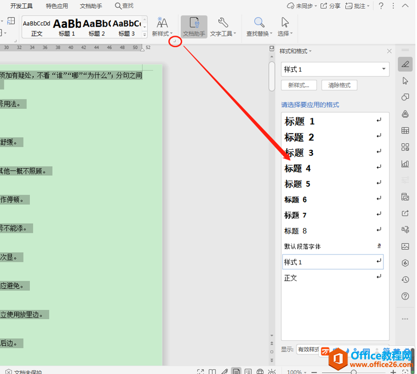Open the 开发工具 ribbon tab

click(x=21, y=6)
